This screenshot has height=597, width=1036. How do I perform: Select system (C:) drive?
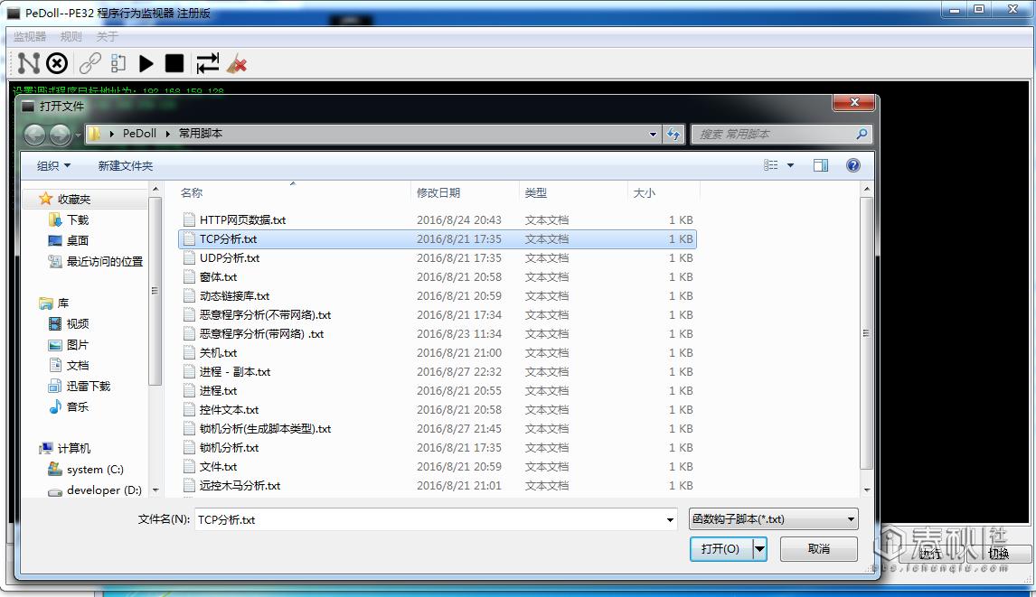95,470
